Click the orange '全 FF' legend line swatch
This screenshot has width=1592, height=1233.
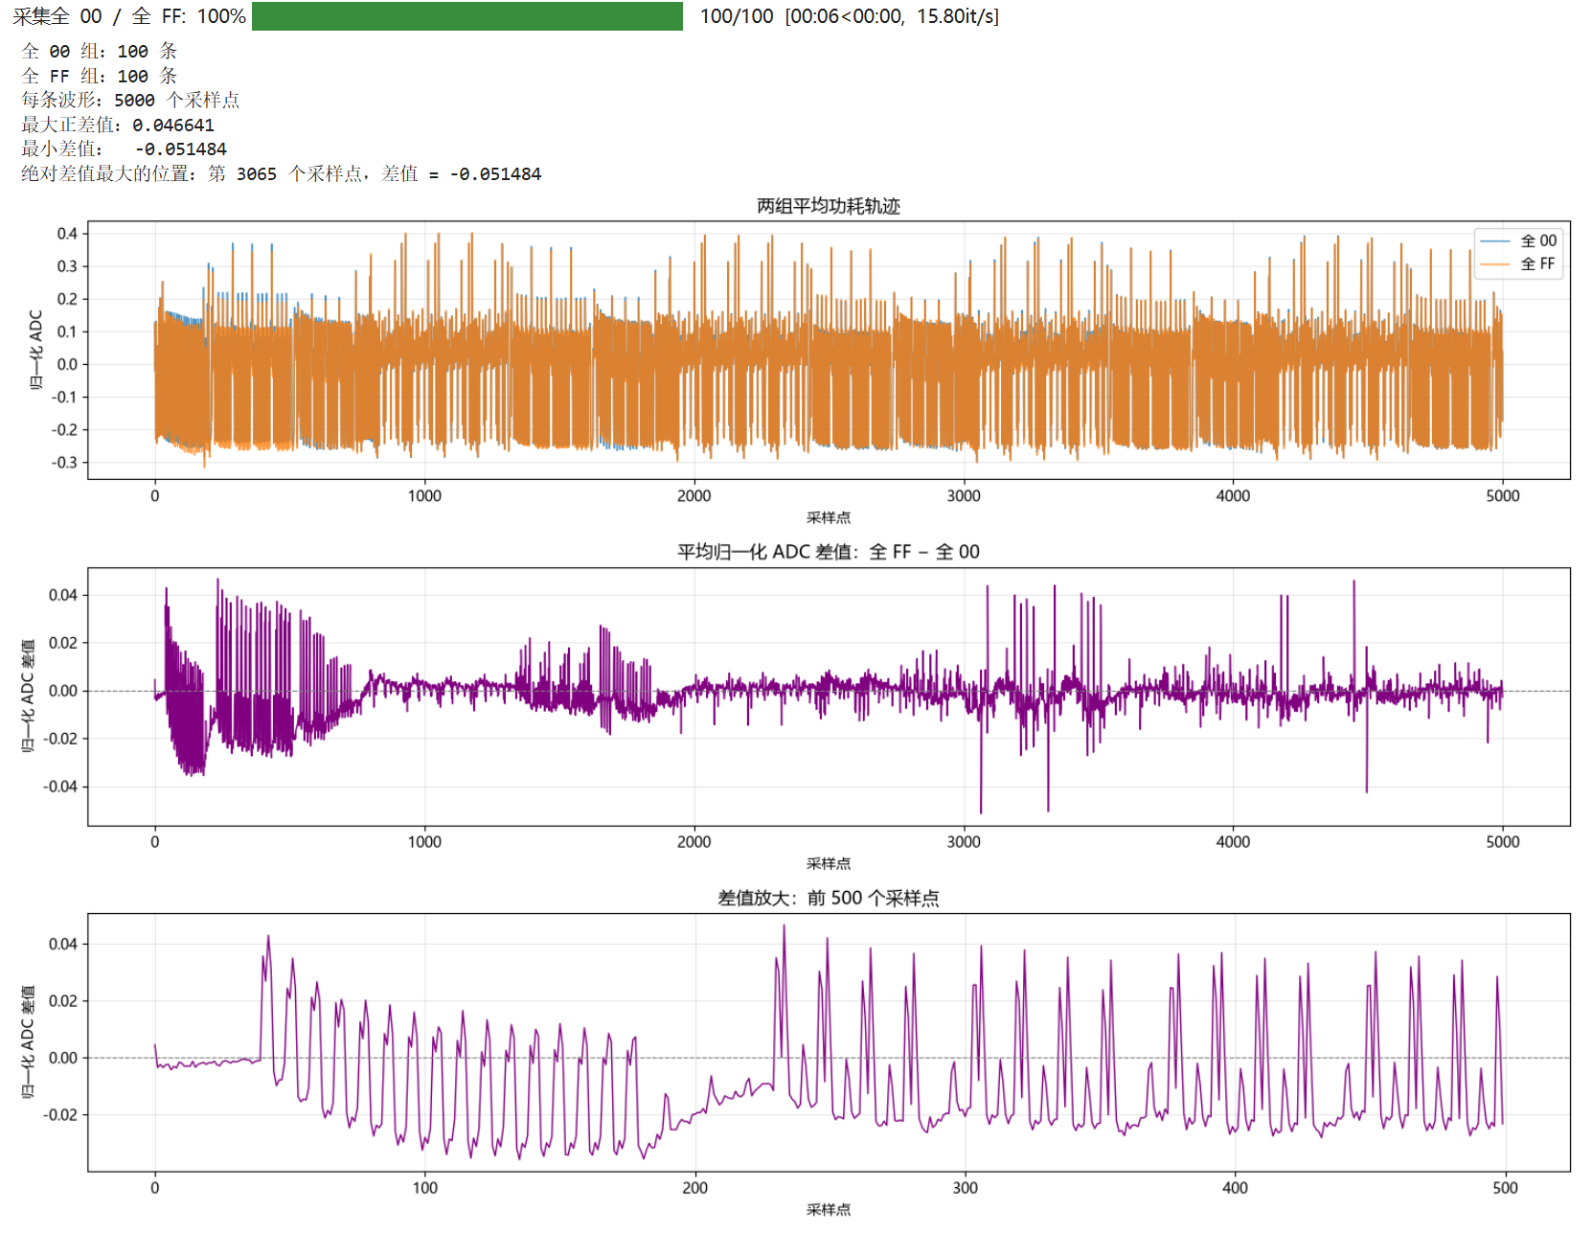click(1495, 264)
